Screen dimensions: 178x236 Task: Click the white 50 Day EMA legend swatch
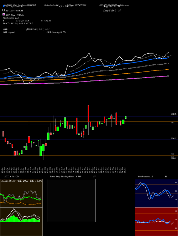click(x=4, y=10)
